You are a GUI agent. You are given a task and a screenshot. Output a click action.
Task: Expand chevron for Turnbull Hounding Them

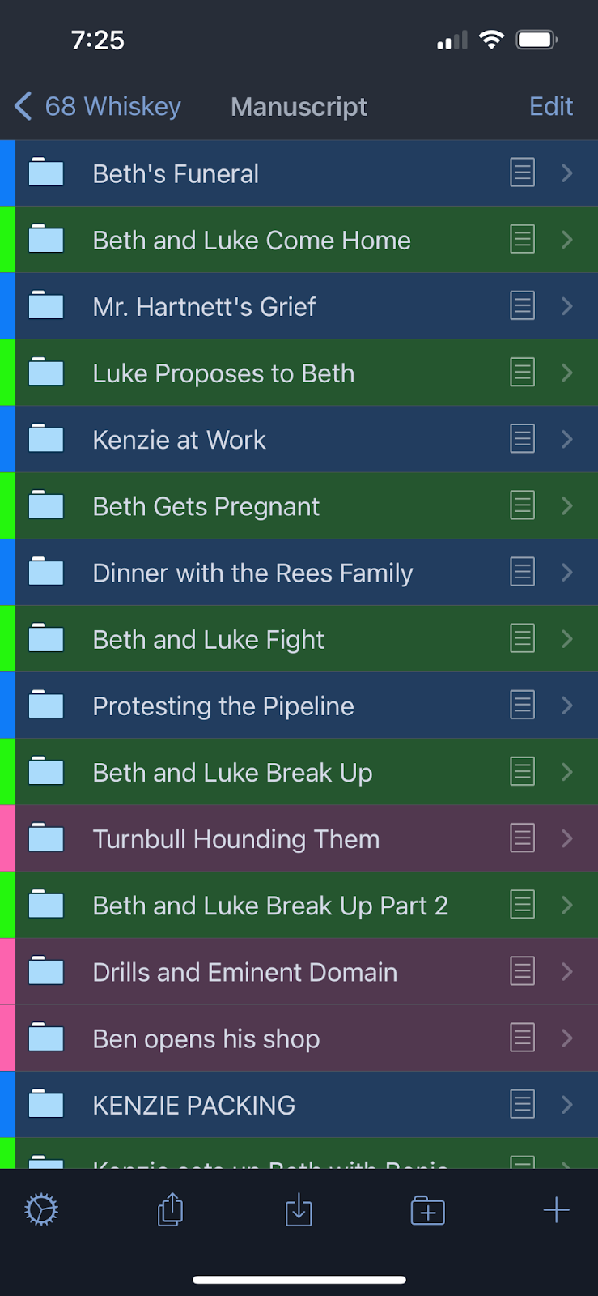tap(566, 838)
